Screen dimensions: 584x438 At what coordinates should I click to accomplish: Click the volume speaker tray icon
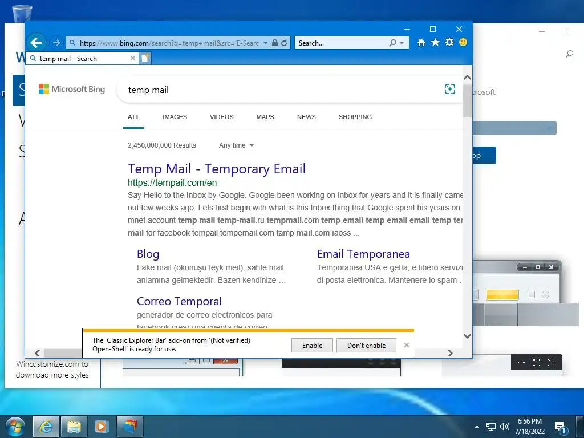pyautogui.click(x=504, y=427)
